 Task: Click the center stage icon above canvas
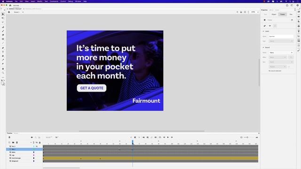tap(237, 12)
